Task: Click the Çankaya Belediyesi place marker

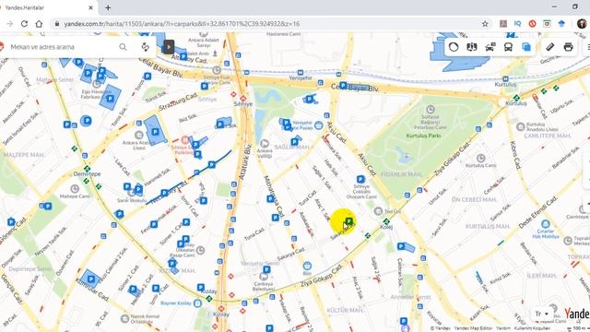Action: (264, 277)
